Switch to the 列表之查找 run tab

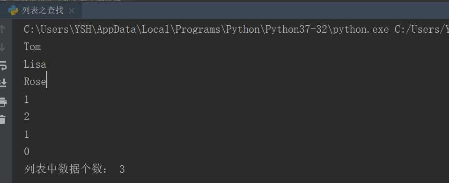tap(43, 11)
